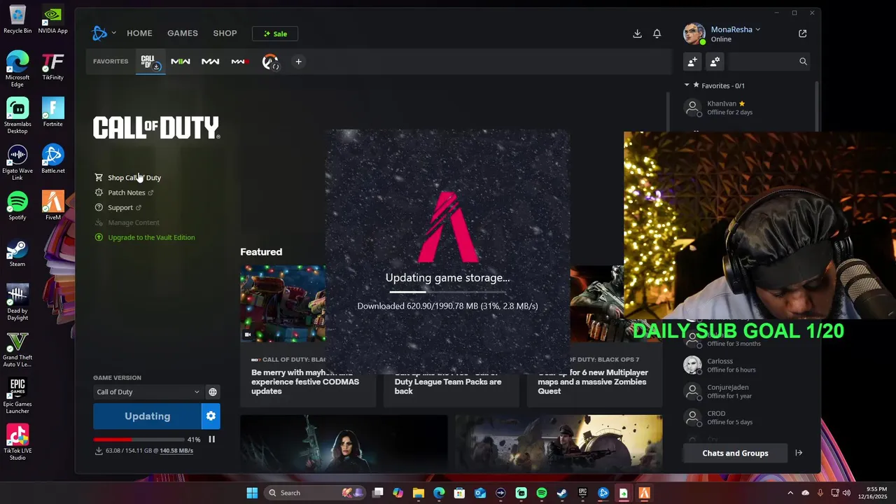
Task: Open Steam desktop shortcut
Action: 17,253
